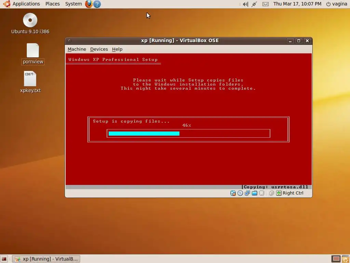
Task: Click the hard disk activity indicator icon
Action: (233, 193)
